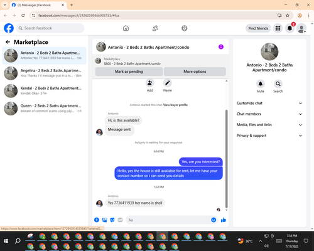Open the Home feed icon

[126, 28]
